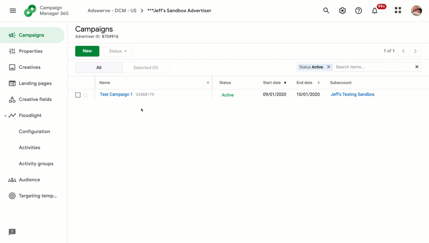This screenshot has height=243, width=429.
Task: Click the Creative fields shapes icon
Action: pos(12,100)
